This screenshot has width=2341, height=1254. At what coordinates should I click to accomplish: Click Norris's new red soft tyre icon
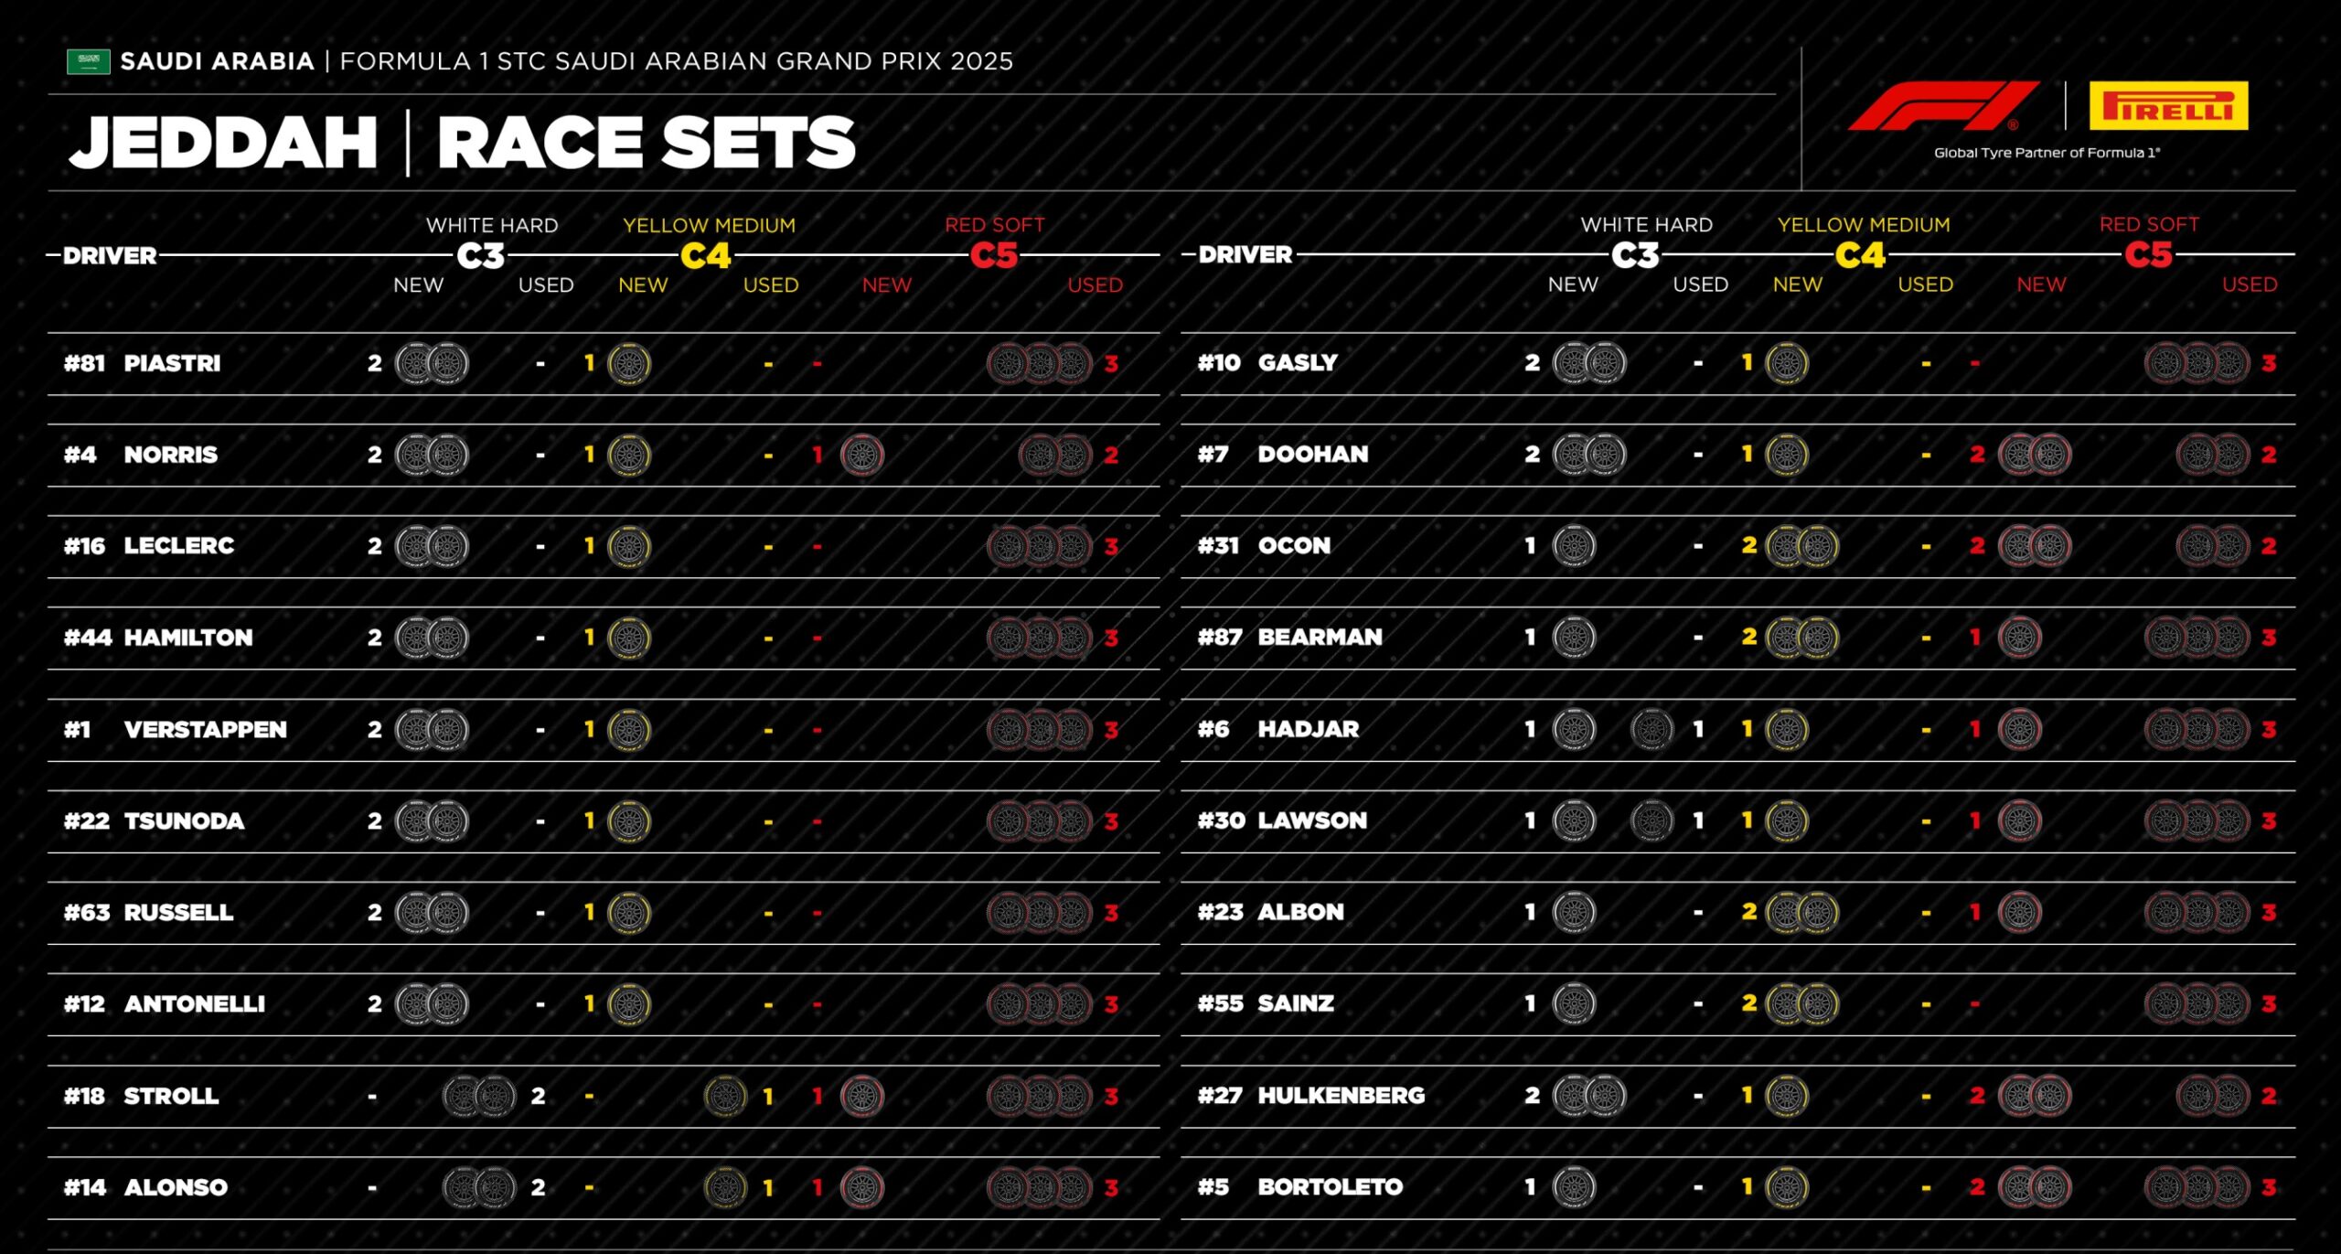click(861, 456)
